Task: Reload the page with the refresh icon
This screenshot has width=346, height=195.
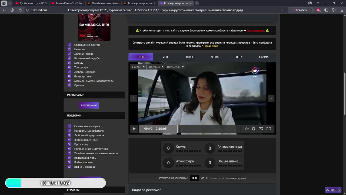Action: point(20,10)
